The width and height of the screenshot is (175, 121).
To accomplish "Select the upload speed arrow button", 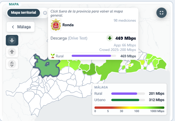I will (x=12, y=52).
